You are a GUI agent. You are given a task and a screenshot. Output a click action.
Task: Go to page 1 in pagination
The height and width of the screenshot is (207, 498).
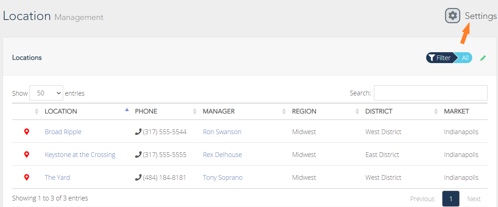click(451, 199)
